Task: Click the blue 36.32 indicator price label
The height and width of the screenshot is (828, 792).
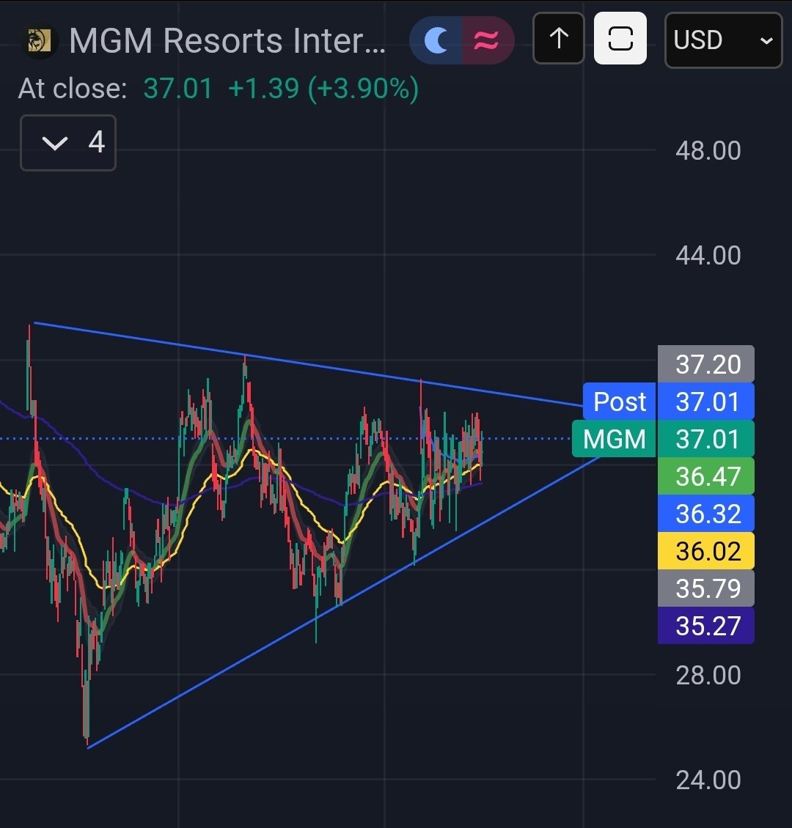Action: point(706,513)
